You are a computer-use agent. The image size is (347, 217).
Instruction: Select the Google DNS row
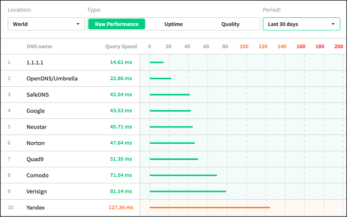(x=36, y=111)
